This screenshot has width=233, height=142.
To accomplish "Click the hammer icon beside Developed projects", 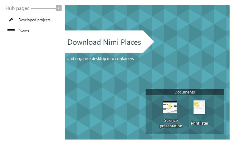I will click(11, 20).
